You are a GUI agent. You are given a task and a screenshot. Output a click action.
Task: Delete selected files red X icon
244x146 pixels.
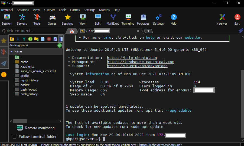pyautogui.click(x=49, y=39)
